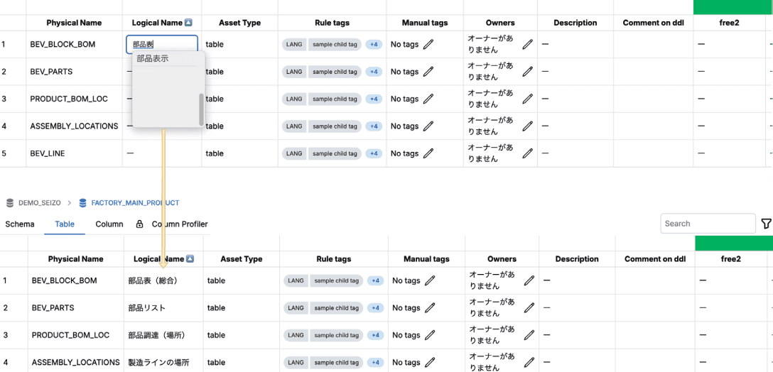Go to DEMO_SEIZO breadcrumb

(39, 203)
